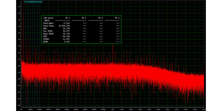This screenshot has height=111, width=222.
Task: Click the 500 MHz label on frequency axis
Action: point(67,109)
